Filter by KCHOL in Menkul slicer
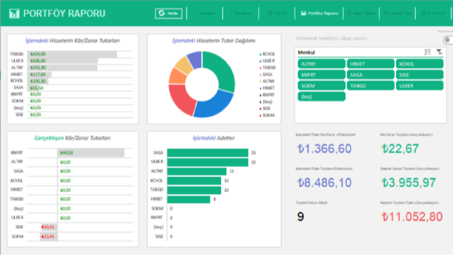 419,64
